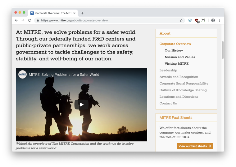Viewport: 236px width, 167px height.
Task: Open the About sidebar heading
Action: (x=165, y=33)
